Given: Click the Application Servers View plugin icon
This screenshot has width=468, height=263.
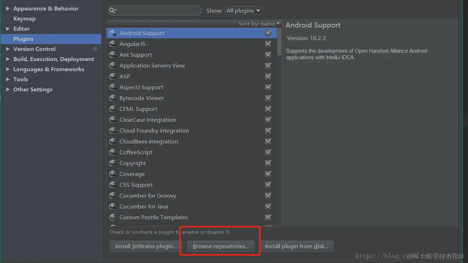Looking at the screenshot, I should point(113,66).
